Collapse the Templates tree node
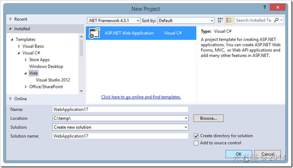The image size is (293, 168). click(12, 39)
